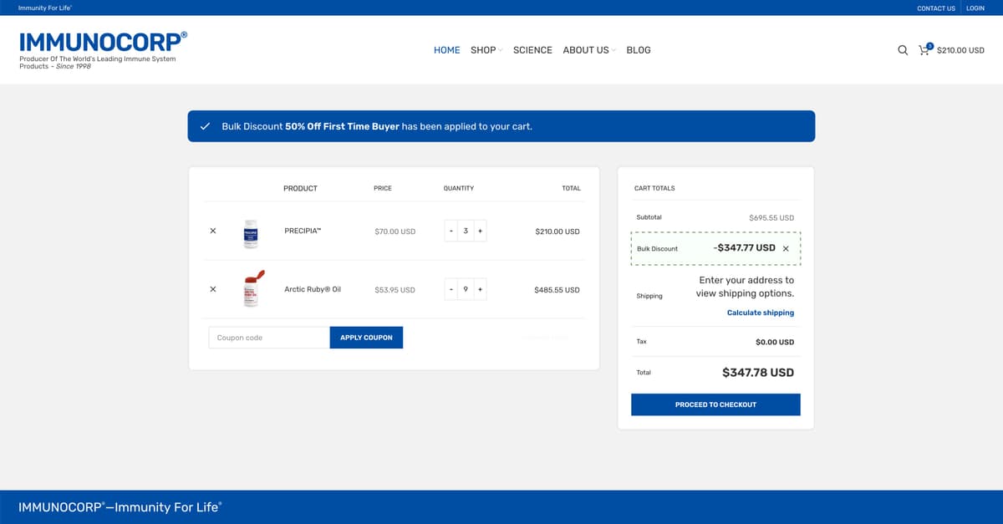
Task: Open the Calculate shipping link
Action: 761,313
